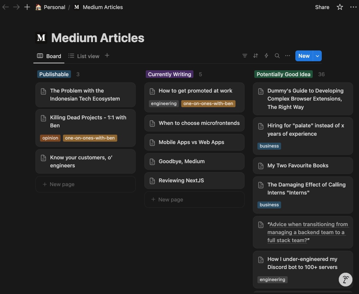Click the house icon beside Personal
This screenshot has height=294, width=359.
coord(38,7)
